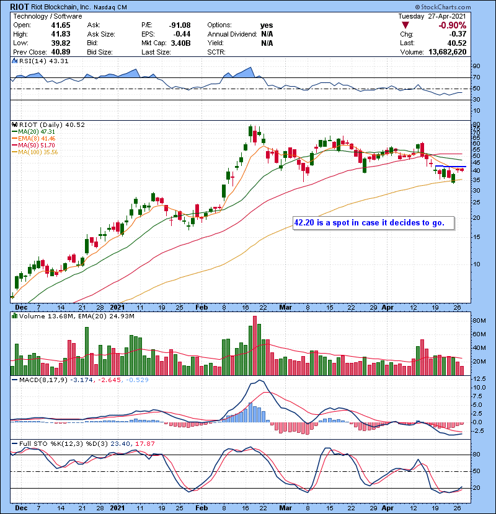The height and width of the screenshot is (514, 496).
Task: Click the '42.20 is a spot' annotation box
Action: coord(374,223)
